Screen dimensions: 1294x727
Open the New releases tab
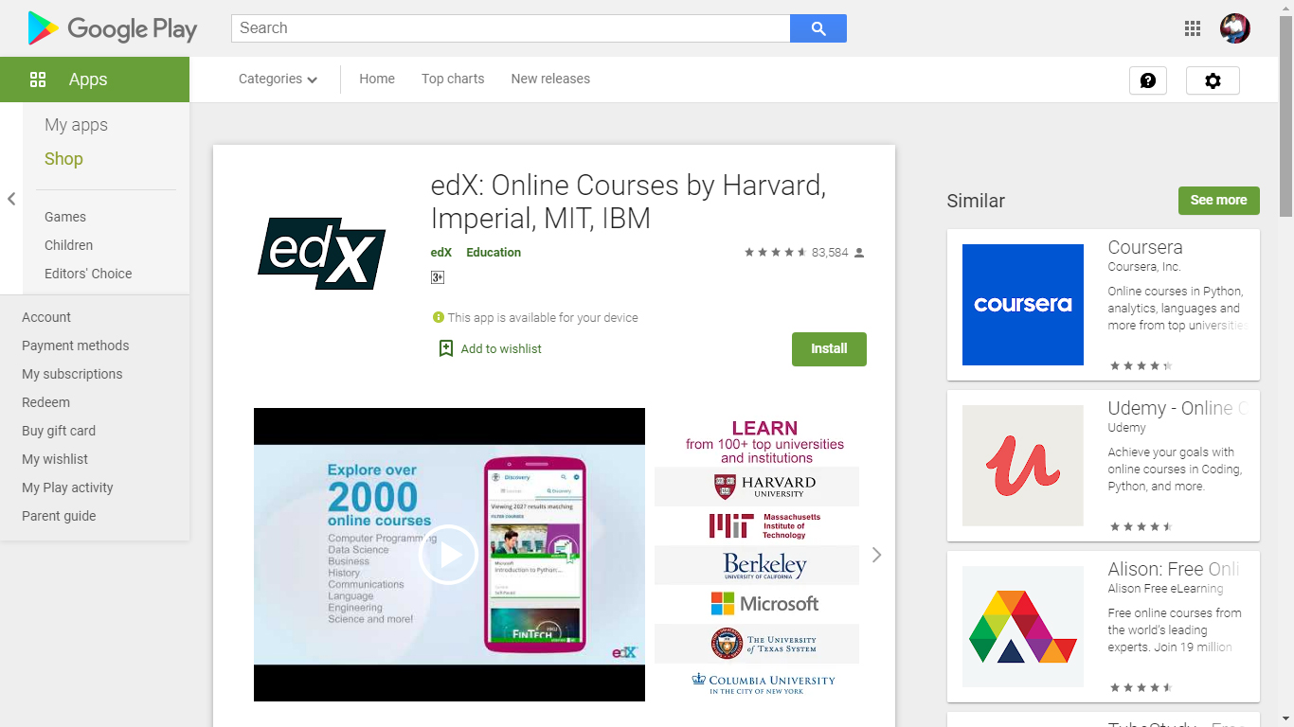pos(550,80)
